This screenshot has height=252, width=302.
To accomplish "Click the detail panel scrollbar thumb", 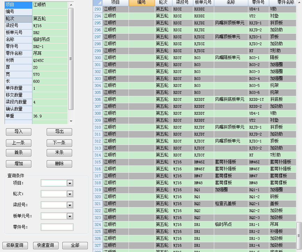I will coord(71,59).
